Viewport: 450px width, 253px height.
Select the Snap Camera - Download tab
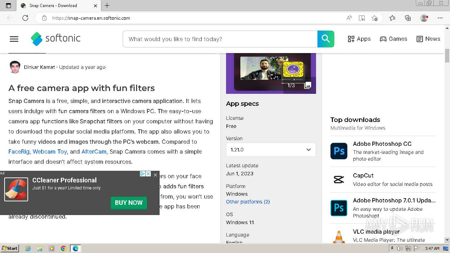point(59,6)
